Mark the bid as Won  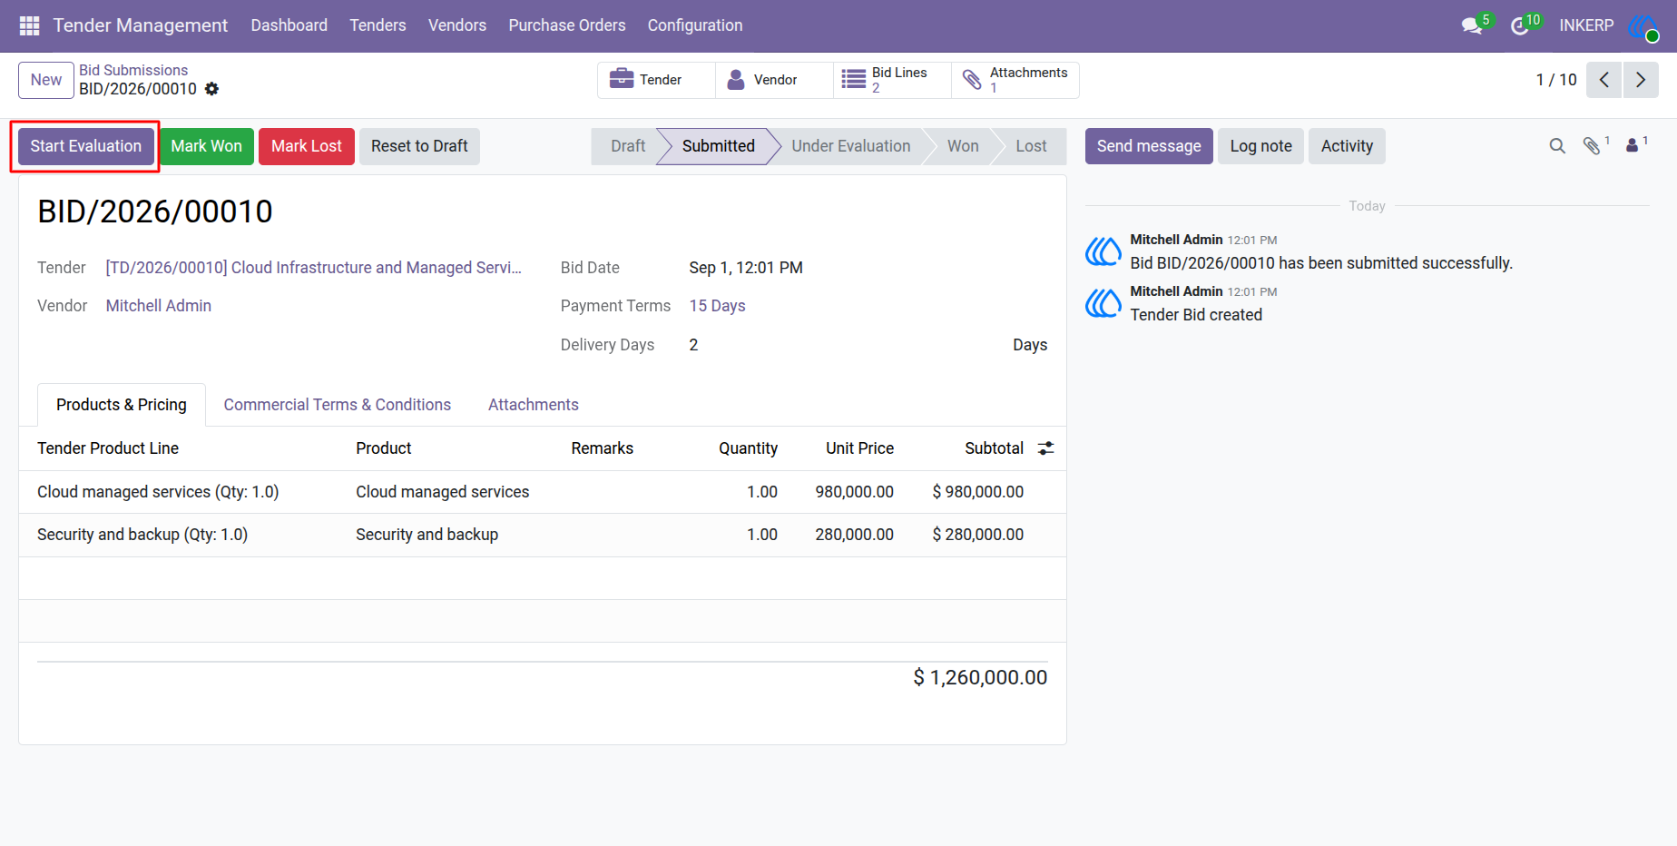(207, 146)
